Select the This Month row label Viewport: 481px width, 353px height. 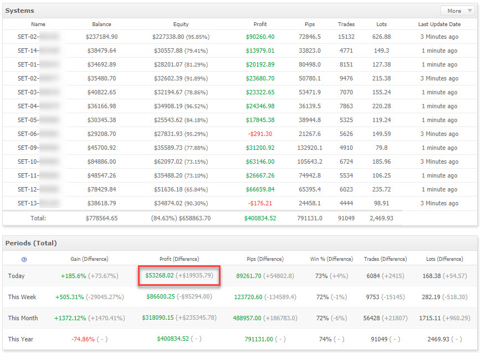coord(23,318)
